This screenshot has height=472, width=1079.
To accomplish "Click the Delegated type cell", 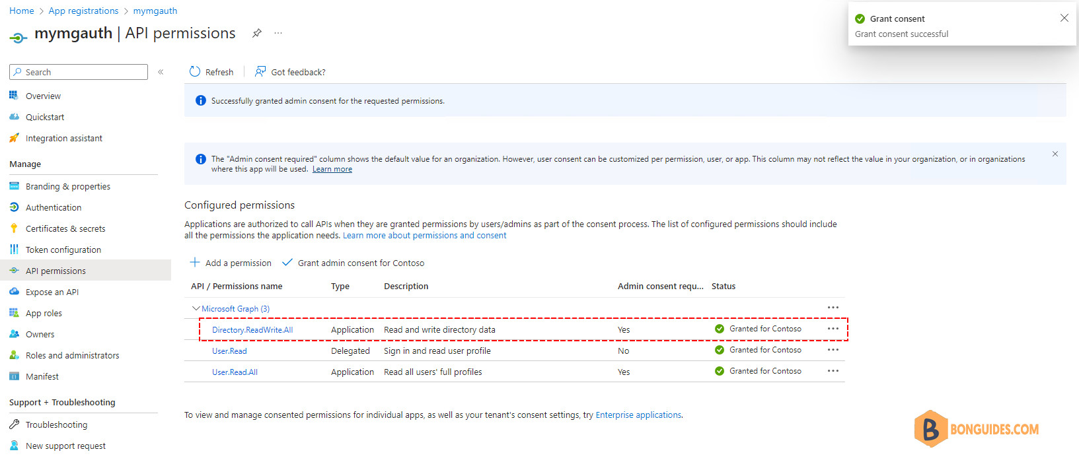I will tap(350, 351).
